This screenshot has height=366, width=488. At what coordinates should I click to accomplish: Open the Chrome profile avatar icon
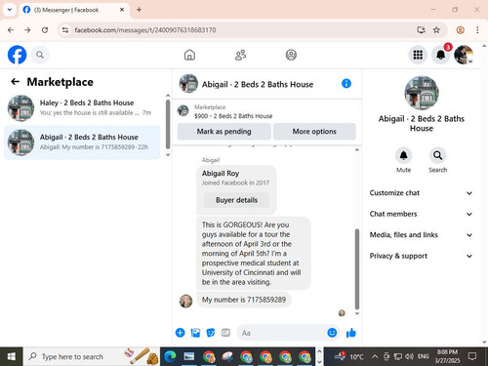[x=460, y=30]
